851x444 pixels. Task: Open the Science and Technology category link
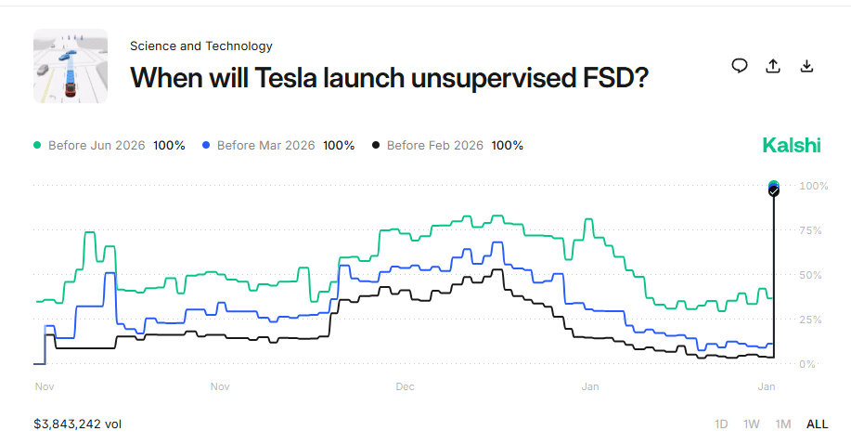click(200, 46)
